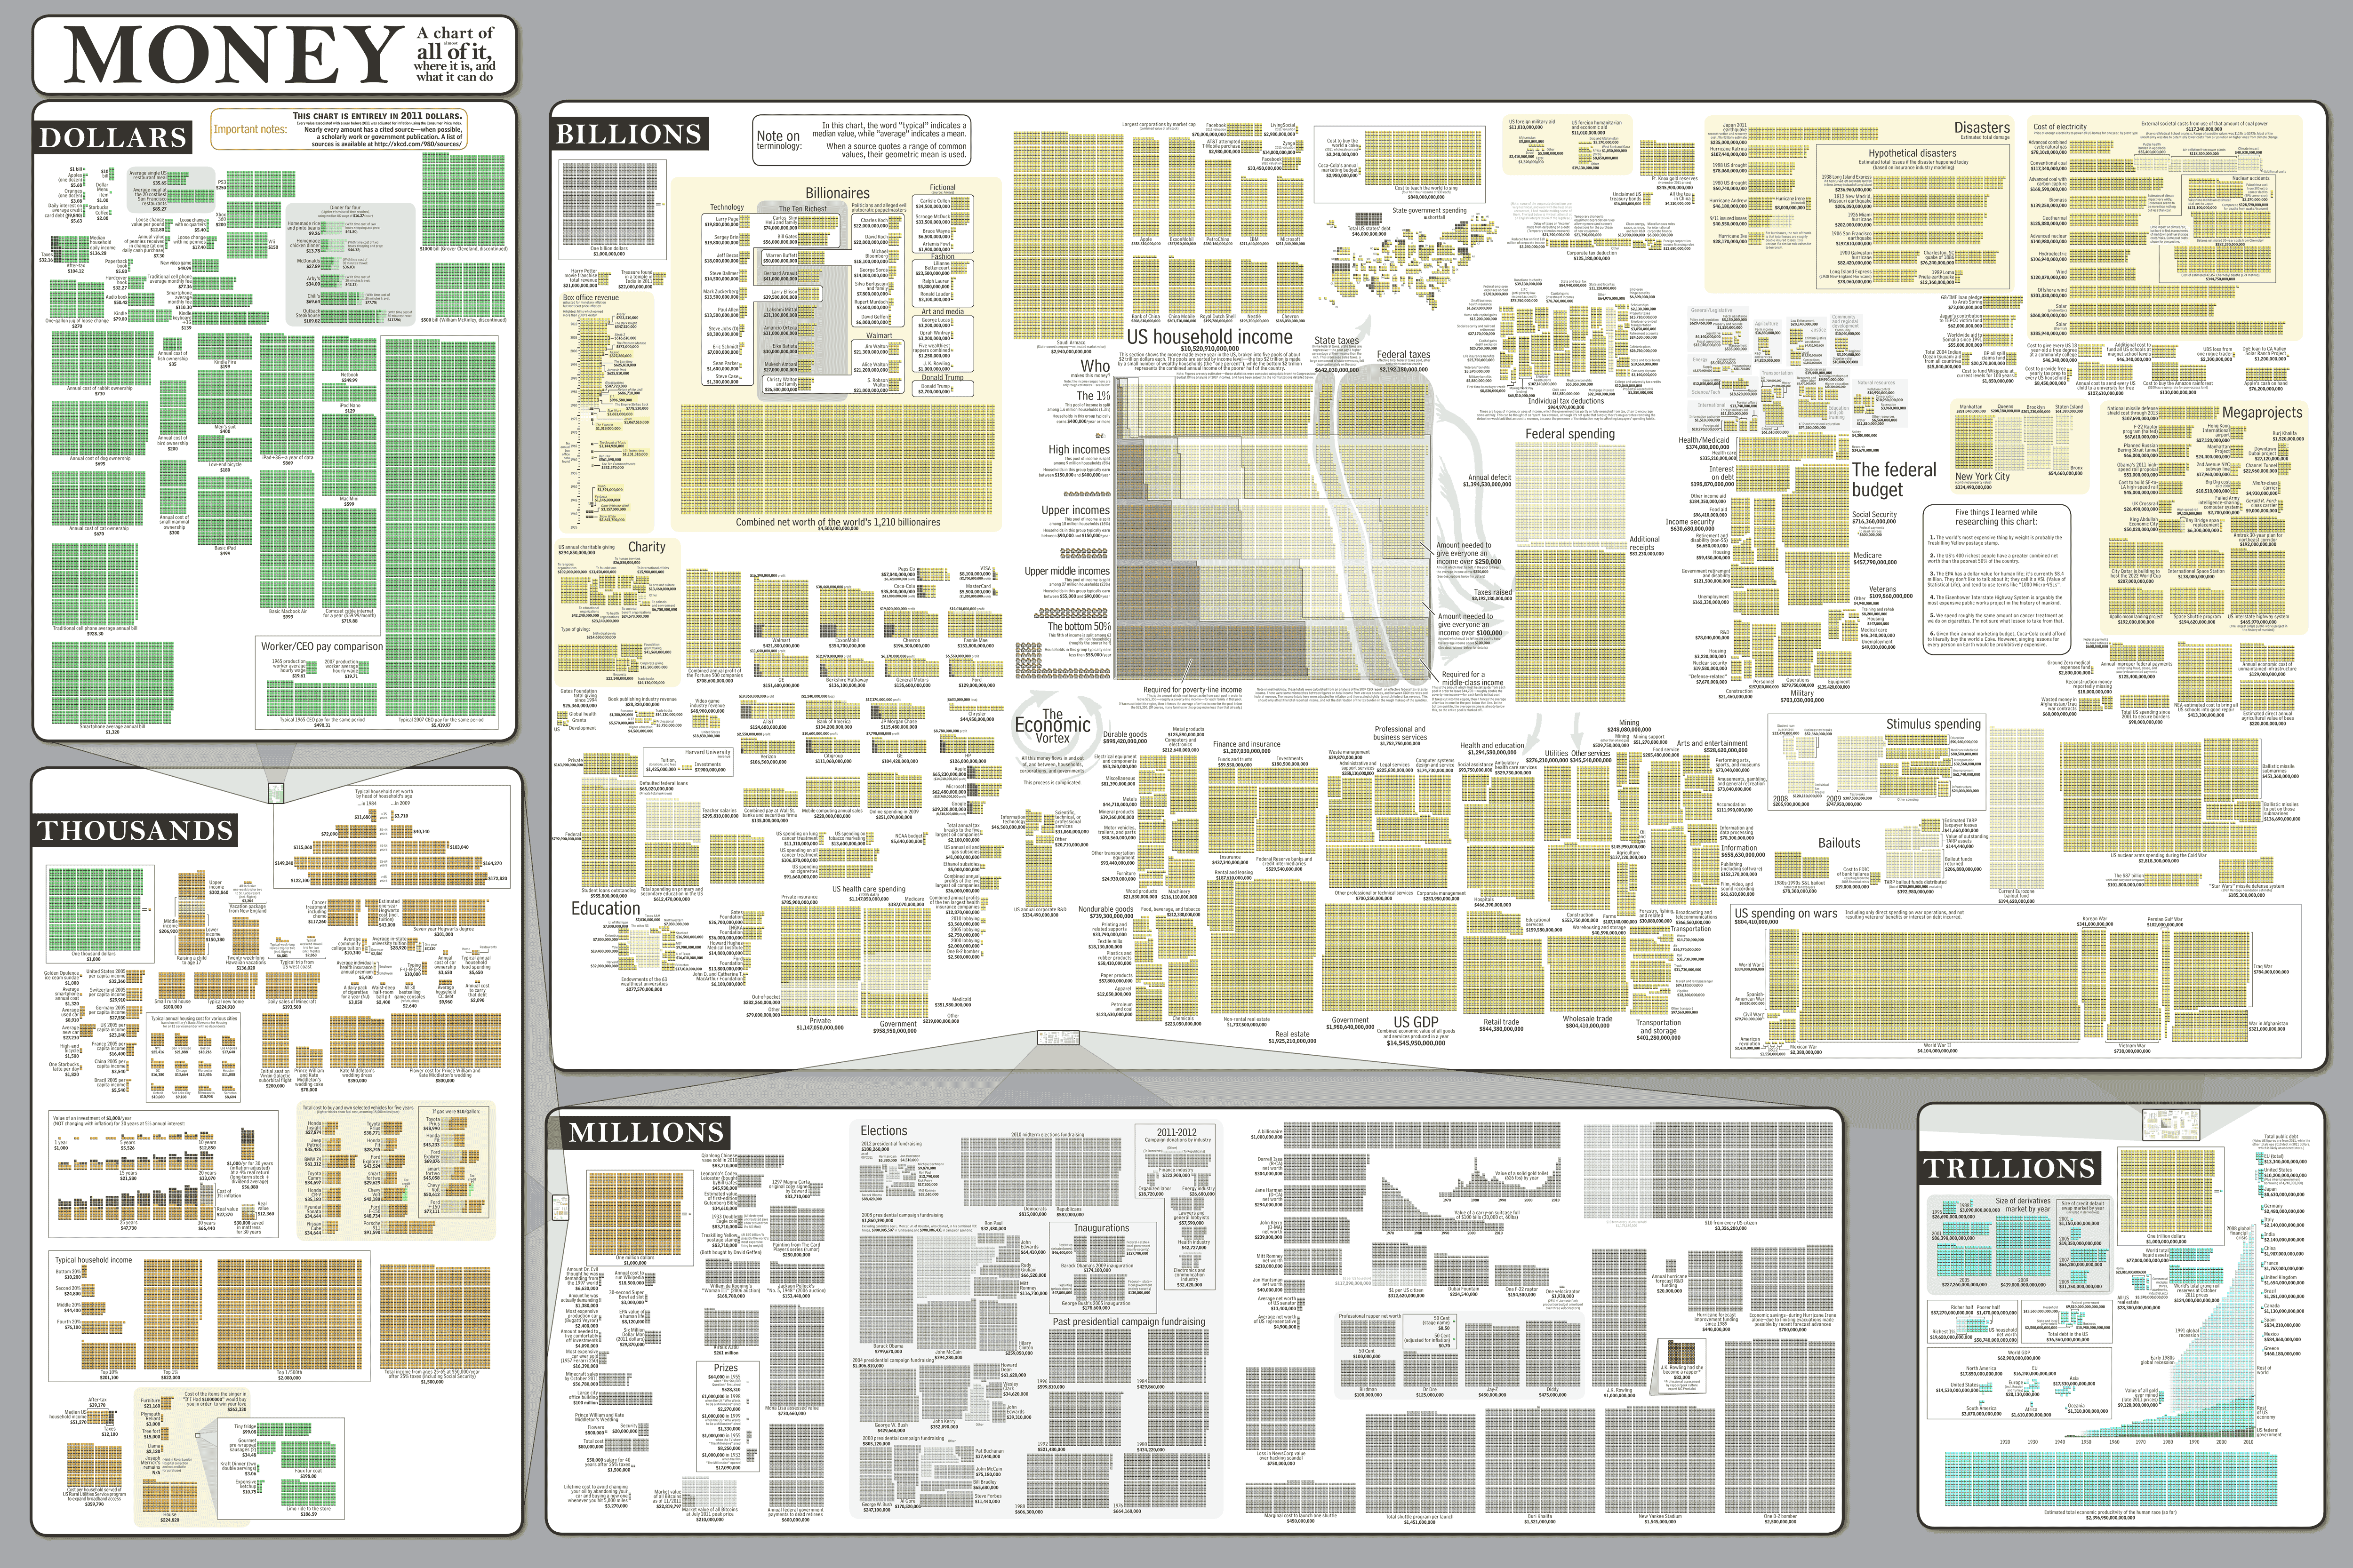
Task: Click The Economic Vortex label
Action: [1052, 726]
